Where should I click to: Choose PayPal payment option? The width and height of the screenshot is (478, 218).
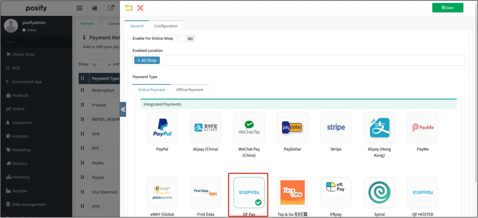pyautogui.click(x=162, y=128)
